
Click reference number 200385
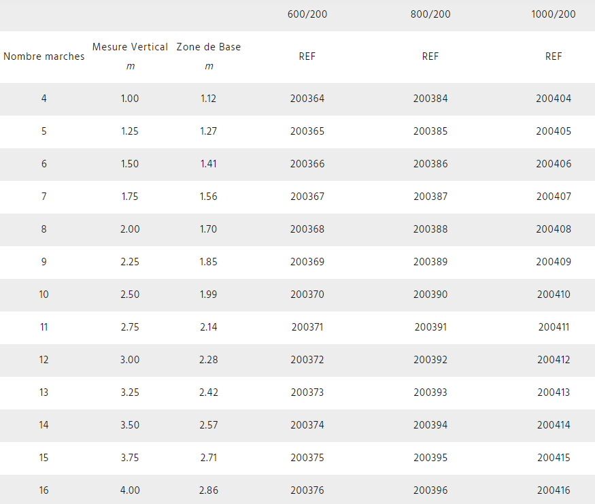pos(430,131)
